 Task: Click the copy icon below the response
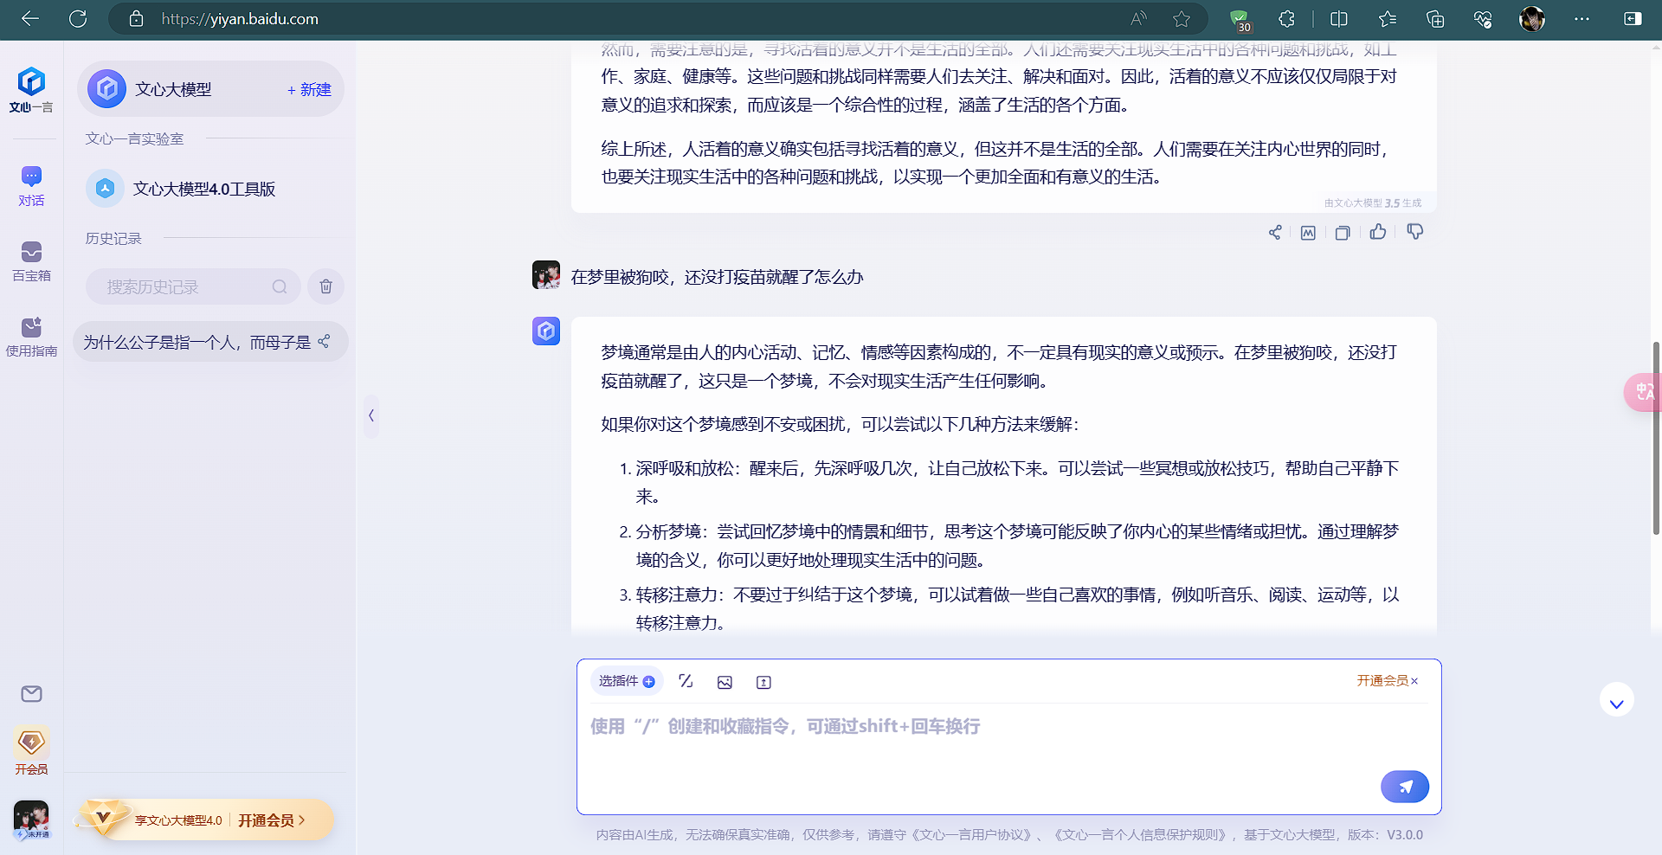coord(1343,233)
